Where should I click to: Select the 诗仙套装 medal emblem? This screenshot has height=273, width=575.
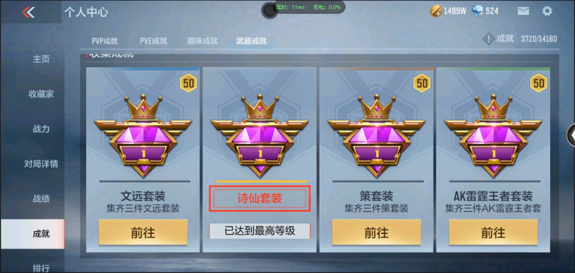click(260, 136)
